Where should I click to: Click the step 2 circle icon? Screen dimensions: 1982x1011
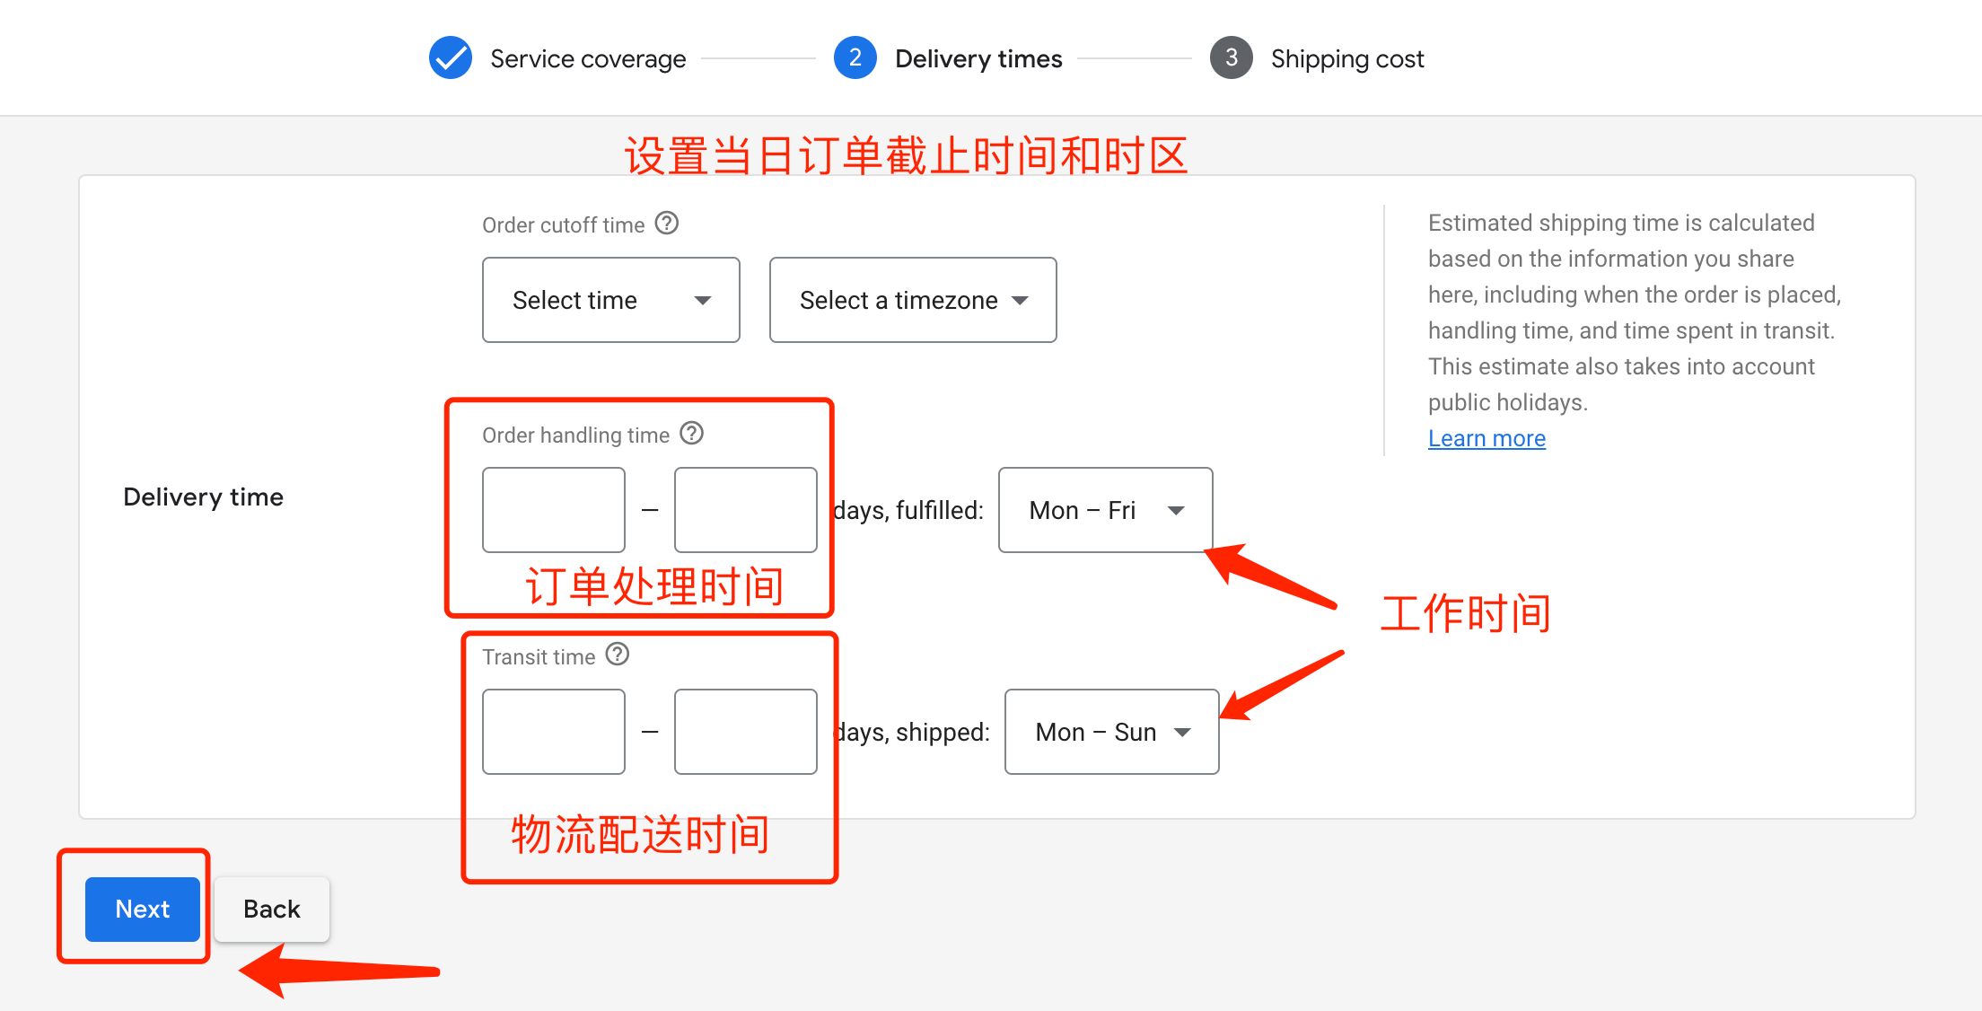point(855,57)
